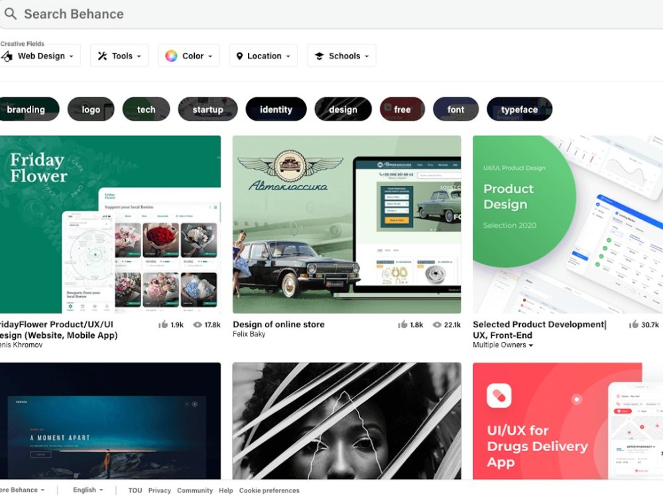
Task: Select the design tag
Action: click(343, 109)
